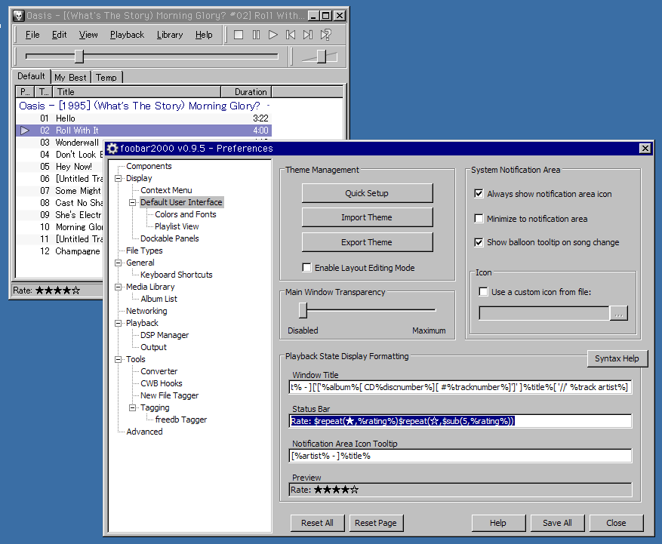662x544 pixels.
Task: Click the Status Bar format field
Action: click(460, 421)
